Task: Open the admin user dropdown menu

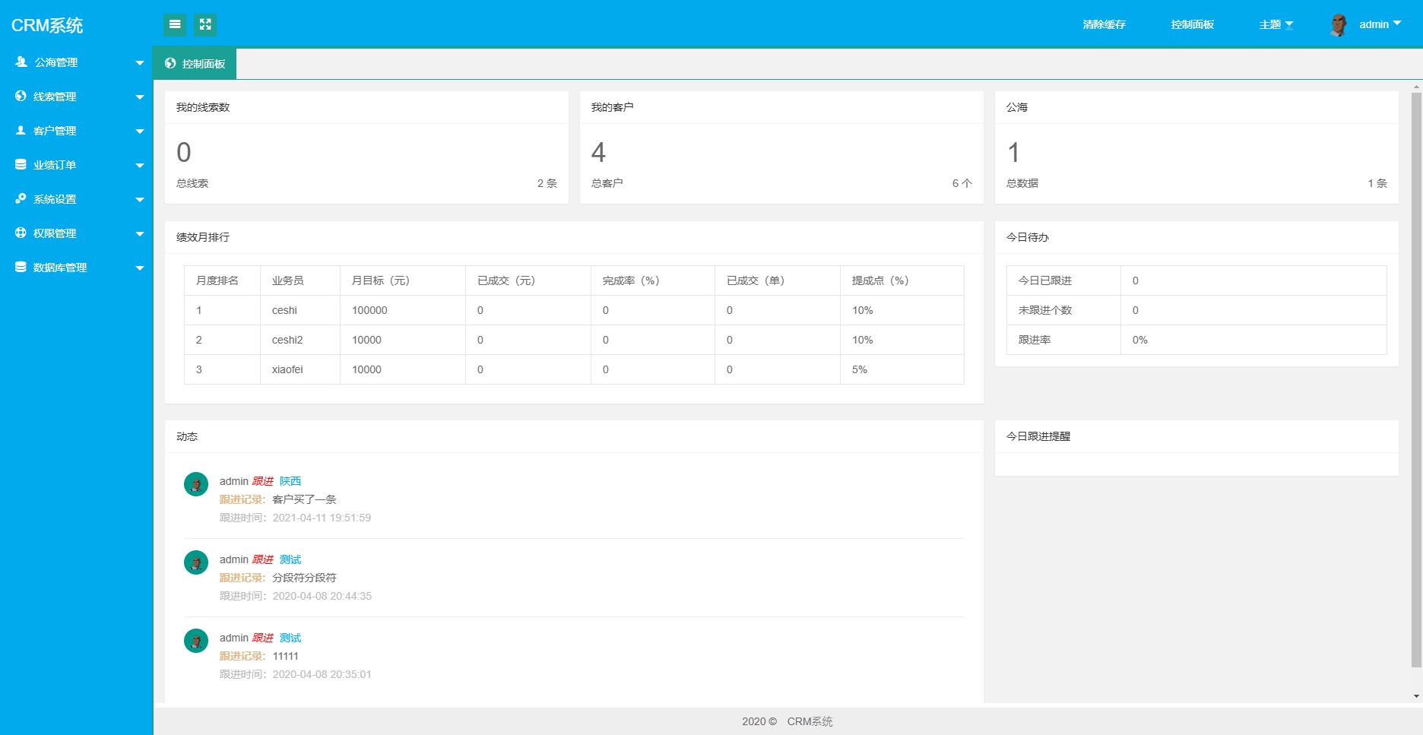Action: pyautogui.click(x=1380, y=24)
